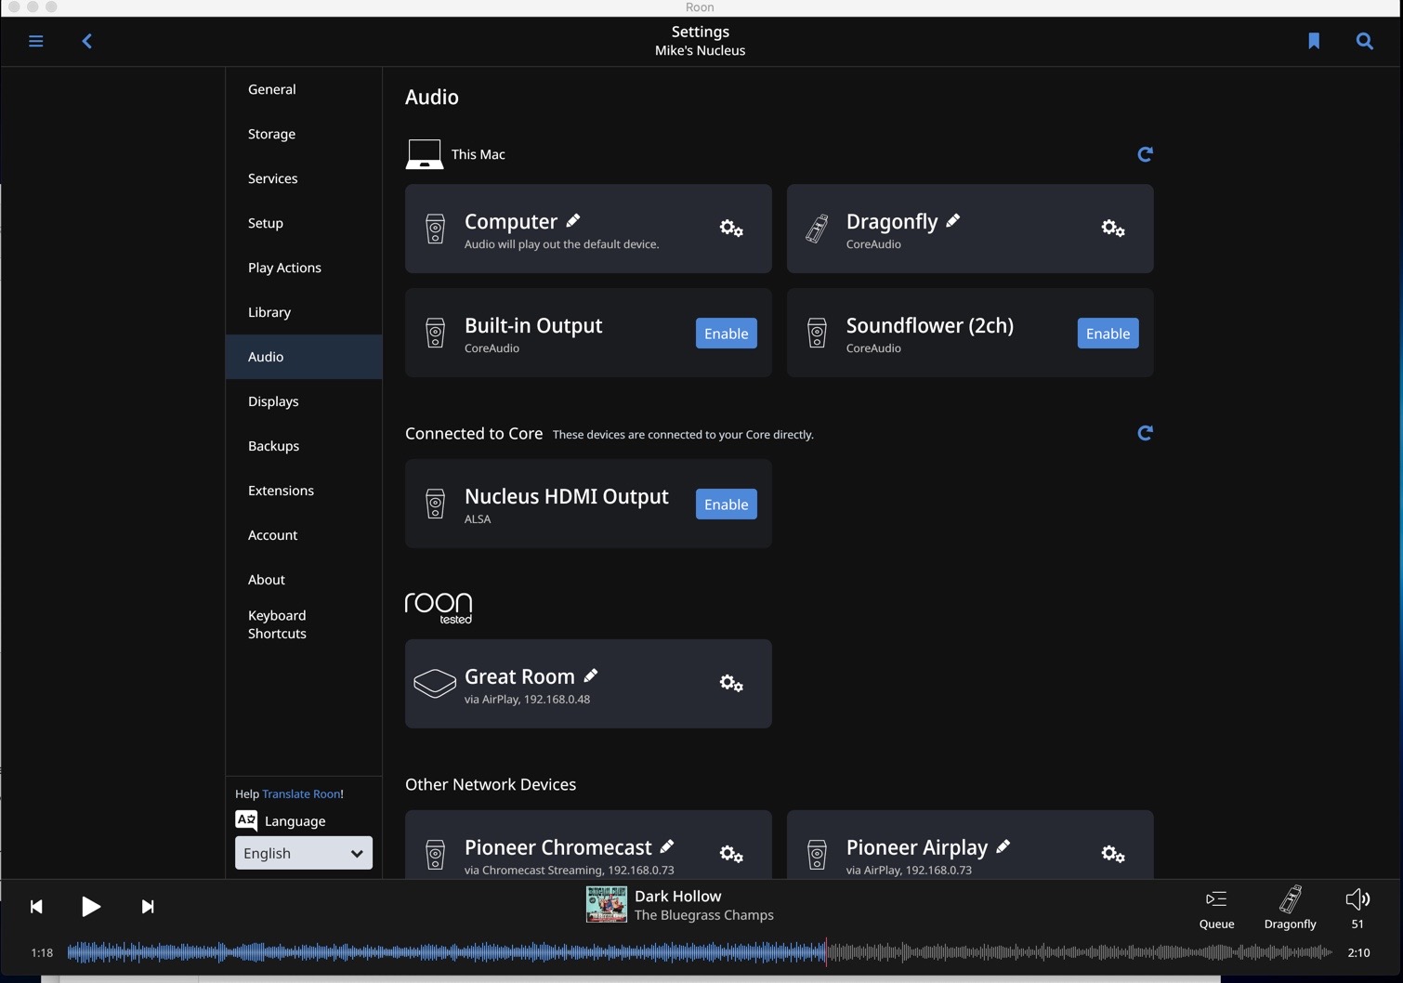
Task: Open the English language dropdown
Action: point(304,853)
